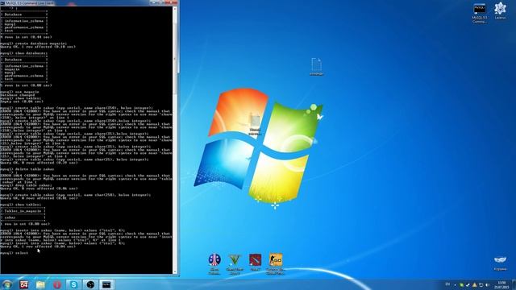The width and height of the screenshot is (516, 290).
Task: Open the volume speaker tray icon
Action: [487, 284]
